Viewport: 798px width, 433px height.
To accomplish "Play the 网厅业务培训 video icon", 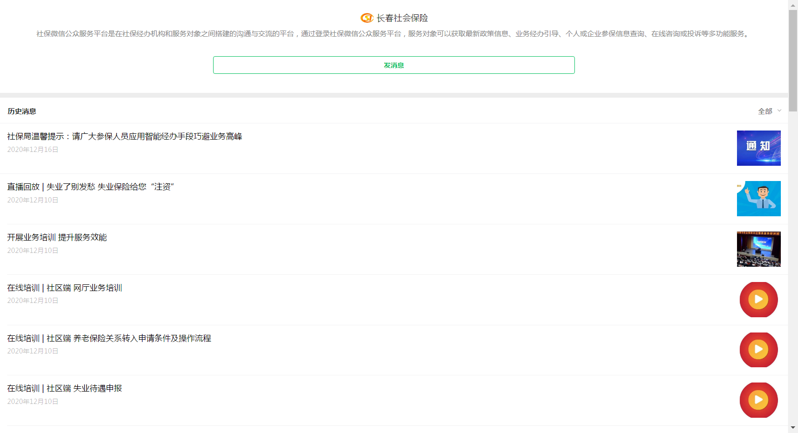I will (x=758, y=300).
